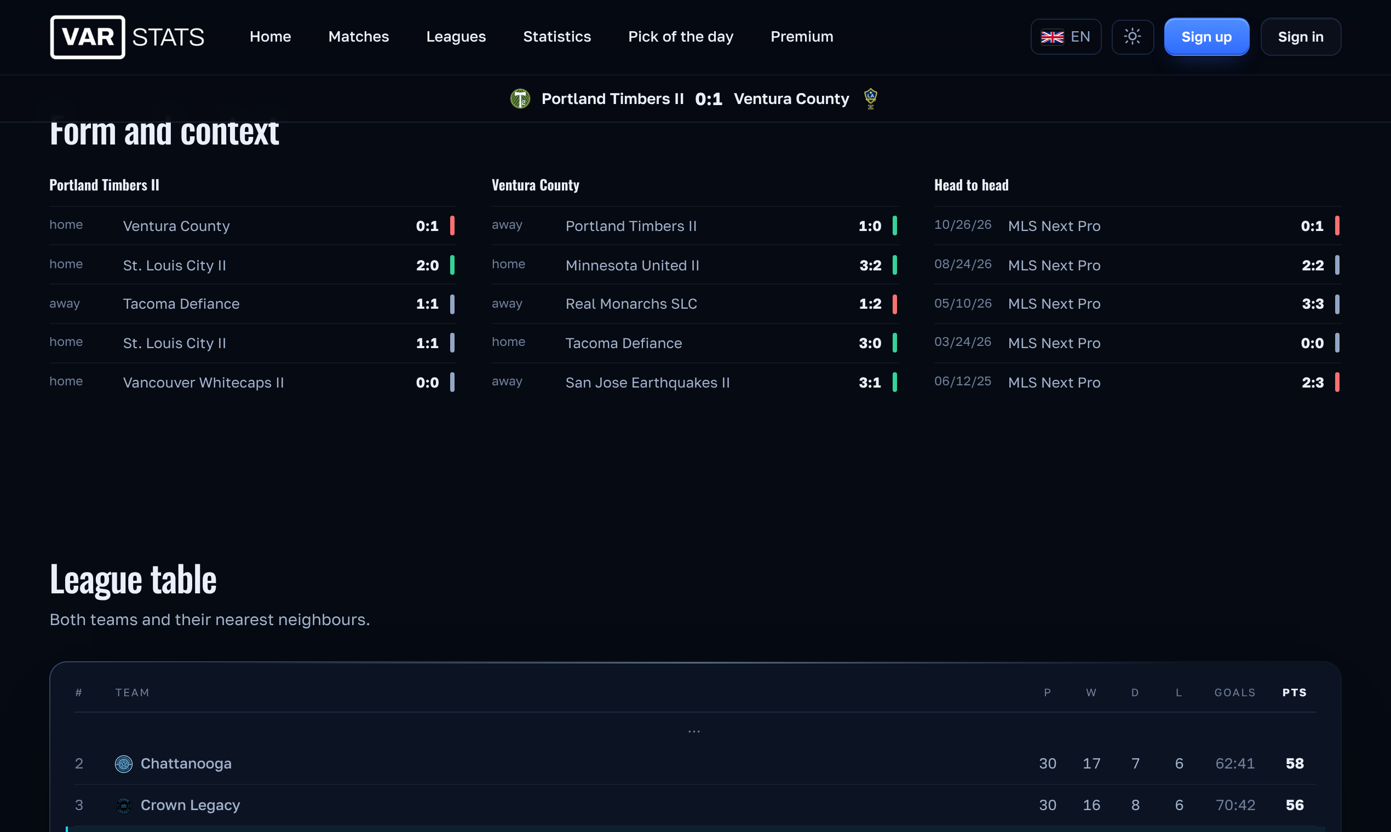This screenshot has width=1391, height=832.
Task: Click the Sign up button
Action: point(1206,37)
